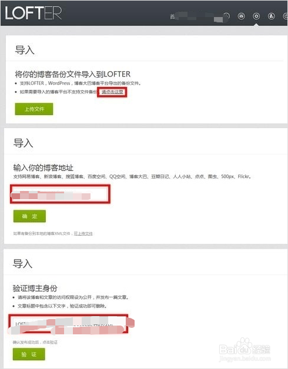Click the LOFTER logo
The image size is (288, 369).
33,13
